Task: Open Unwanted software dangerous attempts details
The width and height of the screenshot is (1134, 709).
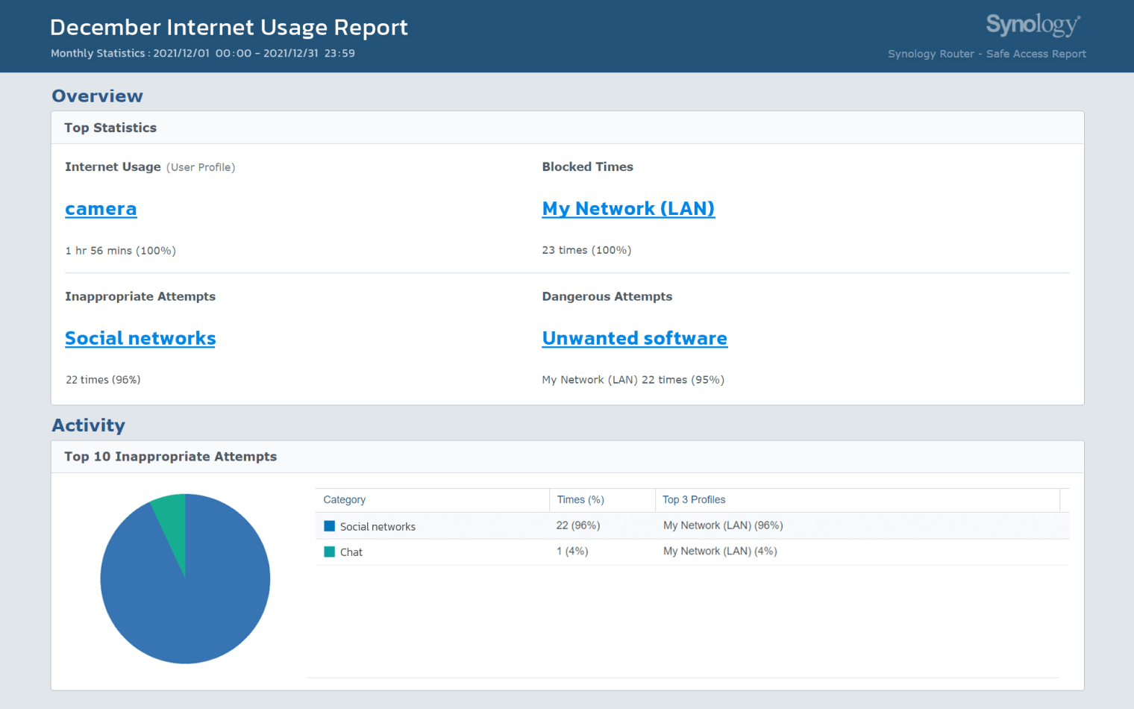Action: click(x=634, y=339)
